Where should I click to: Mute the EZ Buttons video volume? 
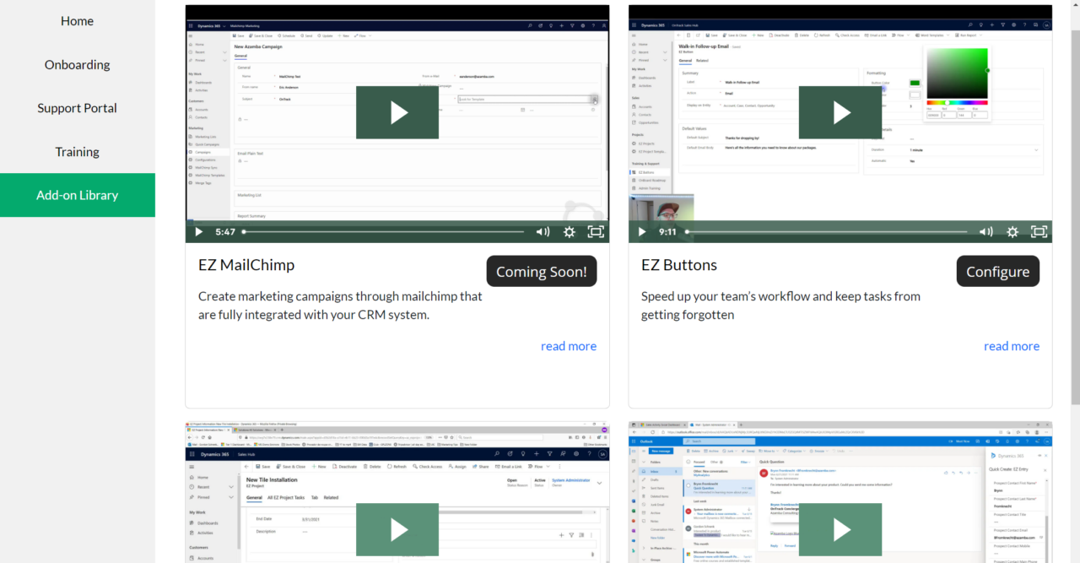tap(985, 231)
